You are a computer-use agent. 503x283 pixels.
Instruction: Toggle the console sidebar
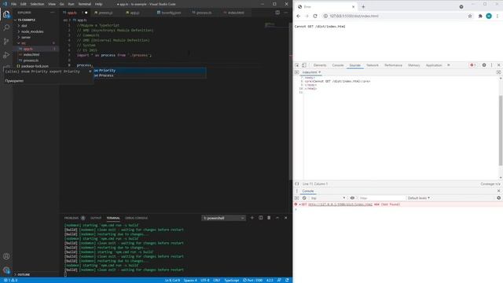coord(297,198)
